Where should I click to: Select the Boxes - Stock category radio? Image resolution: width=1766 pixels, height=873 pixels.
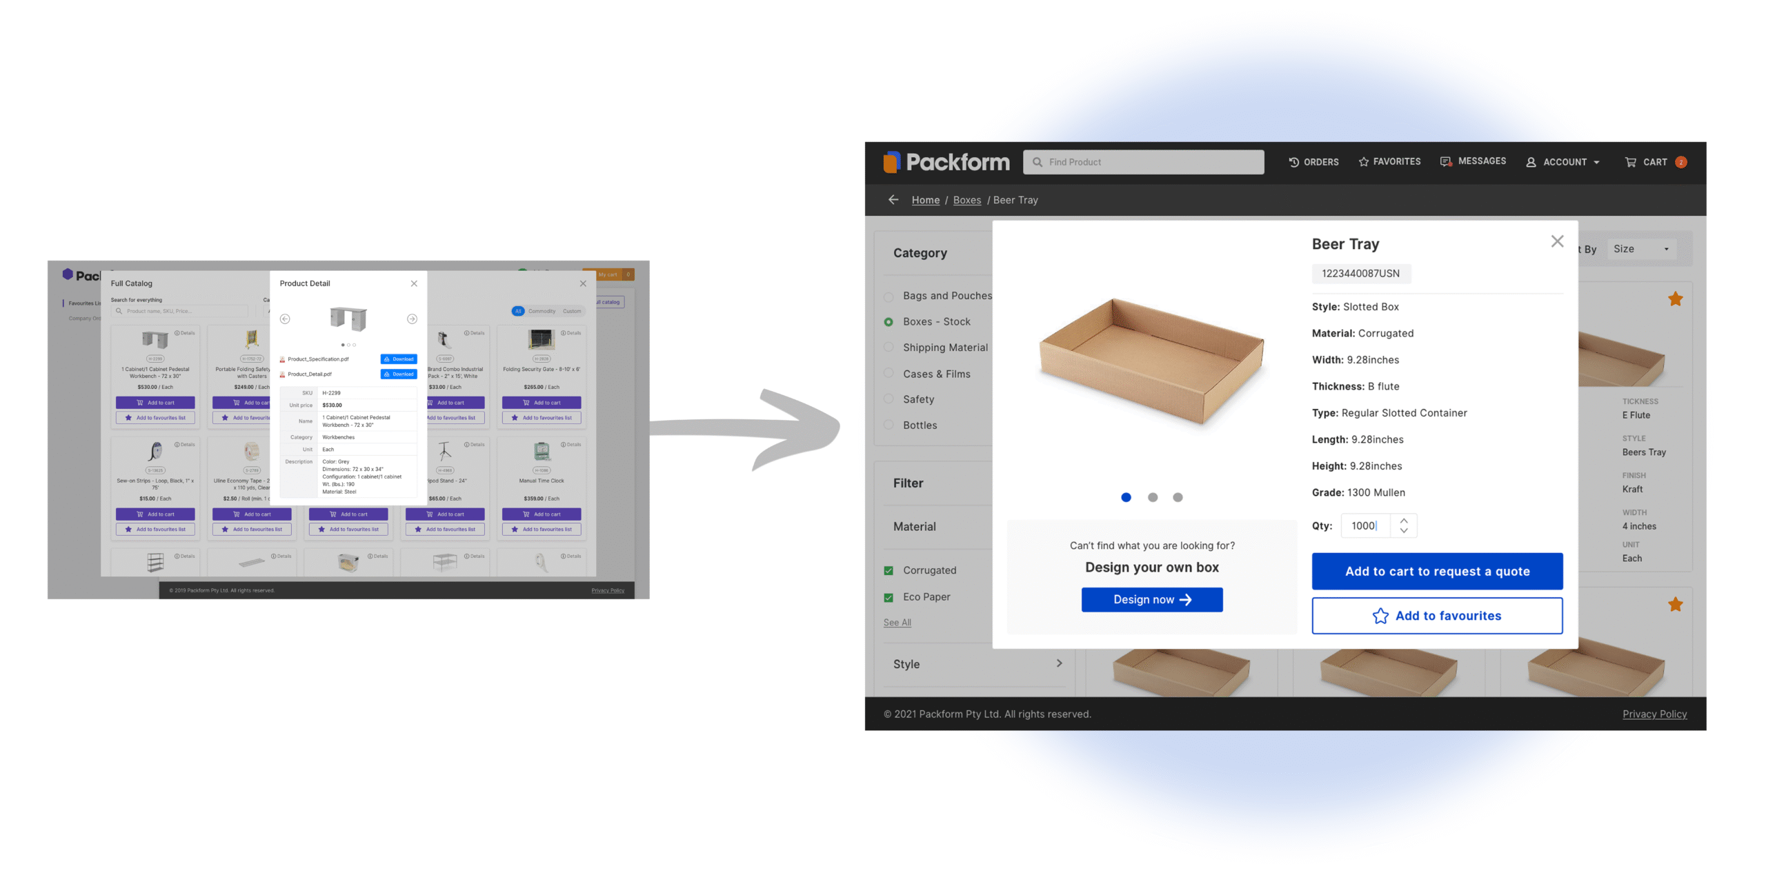tap(889, 322)
